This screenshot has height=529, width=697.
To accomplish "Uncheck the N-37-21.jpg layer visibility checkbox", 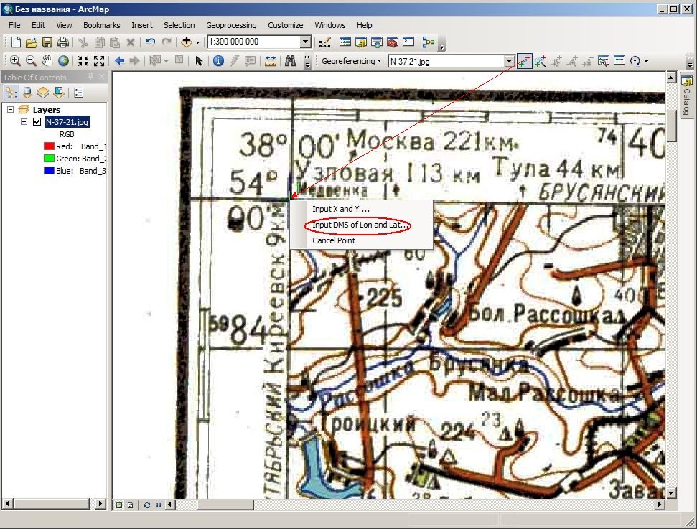I will (37, 121).
